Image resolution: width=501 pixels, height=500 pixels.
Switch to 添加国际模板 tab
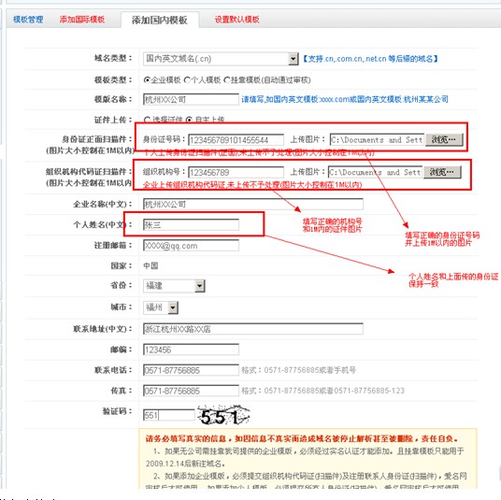click(x=82, y=20)
